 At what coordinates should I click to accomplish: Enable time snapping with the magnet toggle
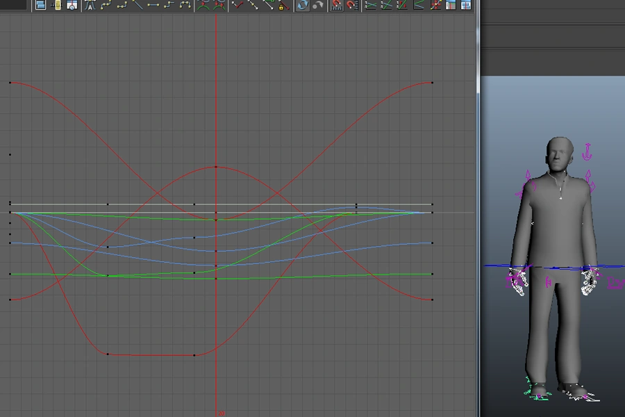pos(335,6)
